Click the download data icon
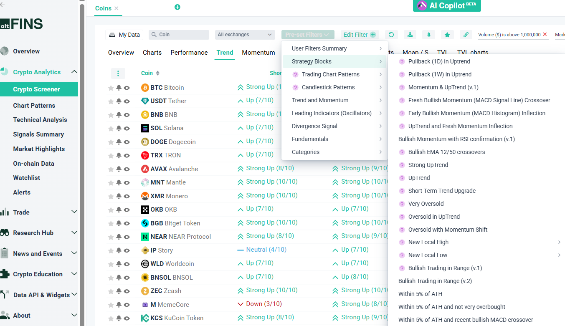The width and height of the screenshot is (565, 326). coord(410,35)
